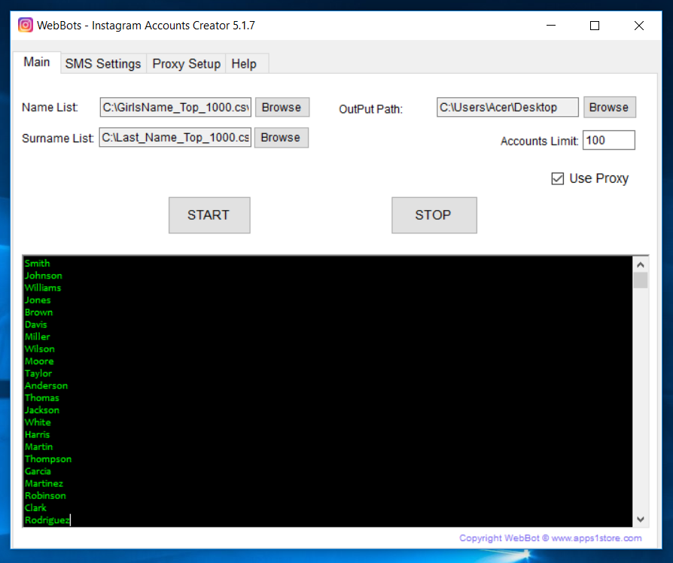Click 'Williams' in the log output
673x563 pixels.
(43, 288)
